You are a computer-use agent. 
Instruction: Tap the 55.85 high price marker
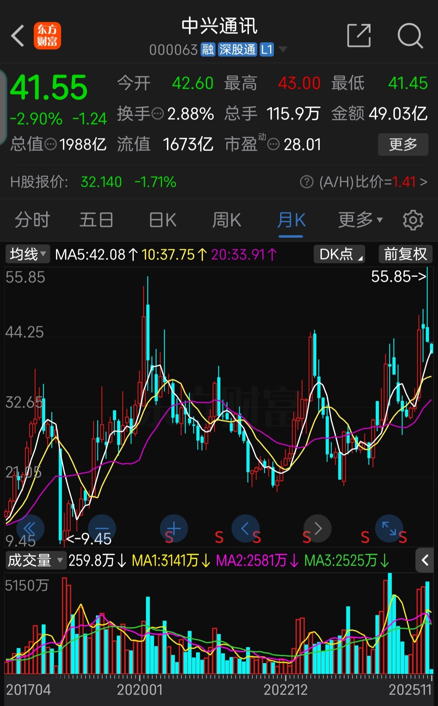point(398,277)
